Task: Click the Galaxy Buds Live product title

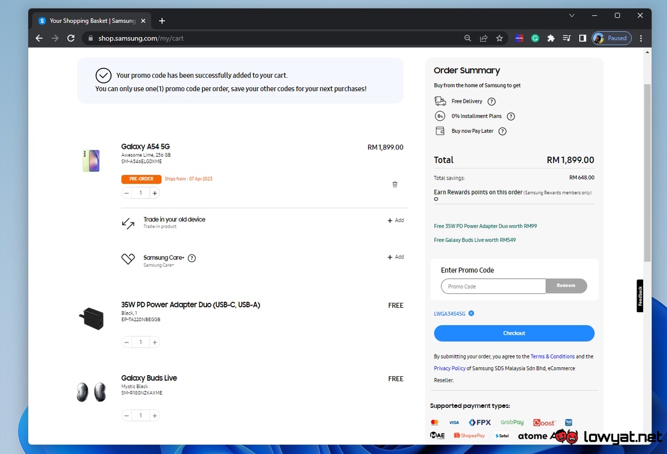Action: pyautogui.click(x=149, y=378)
